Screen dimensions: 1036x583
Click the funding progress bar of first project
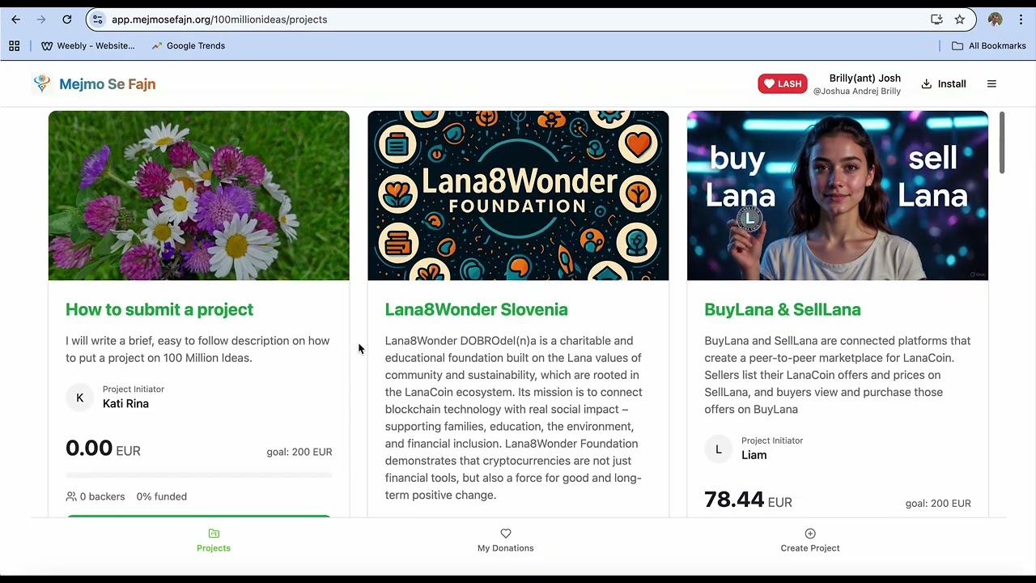pos(199,475)
